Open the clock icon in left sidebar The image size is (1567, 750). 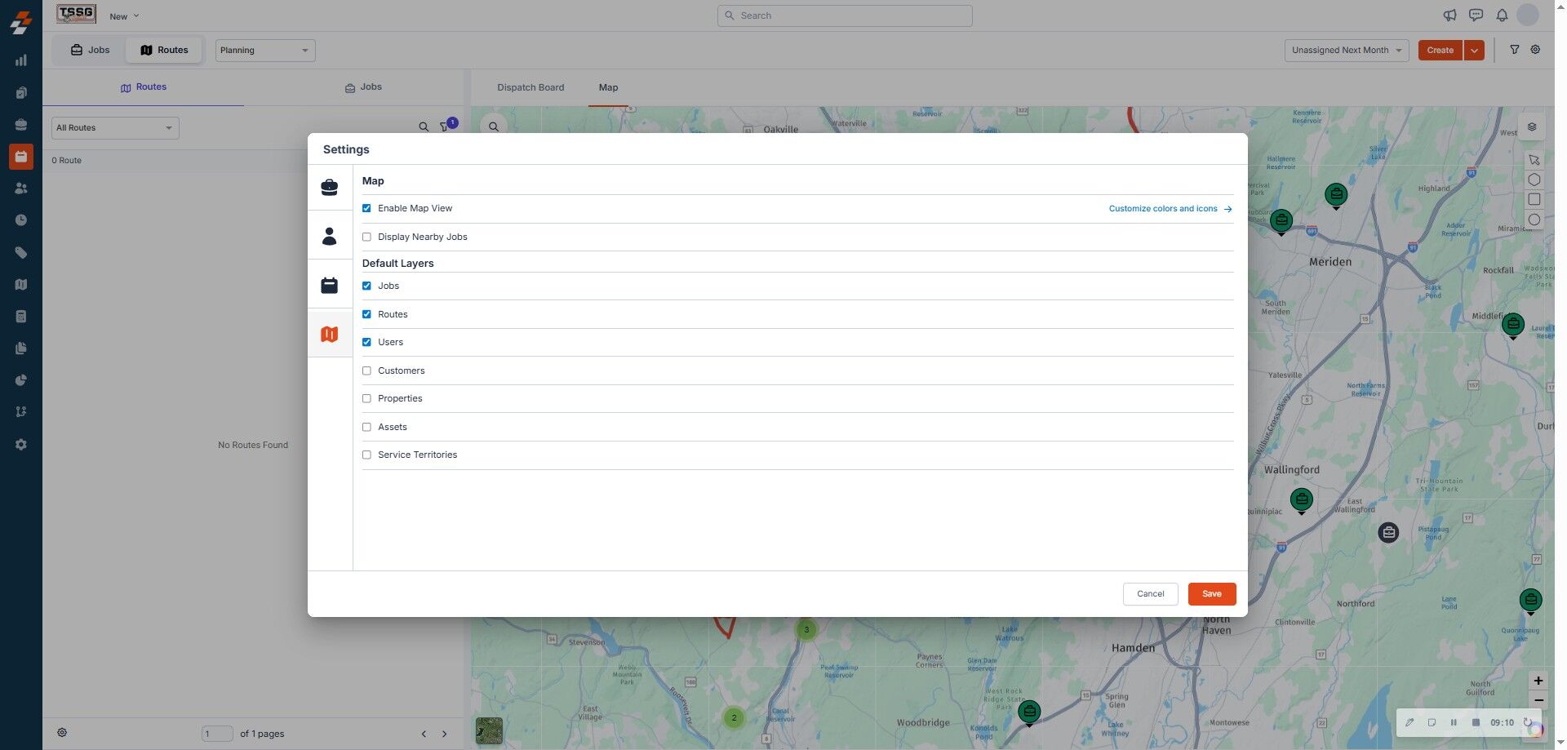click(21, 220)
